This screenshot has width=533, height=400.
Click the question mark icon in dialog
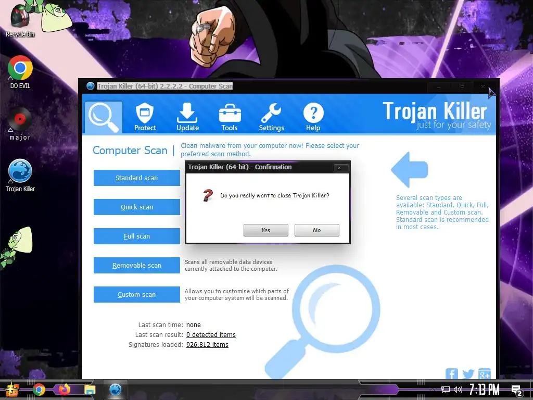[x=208, y=195]
